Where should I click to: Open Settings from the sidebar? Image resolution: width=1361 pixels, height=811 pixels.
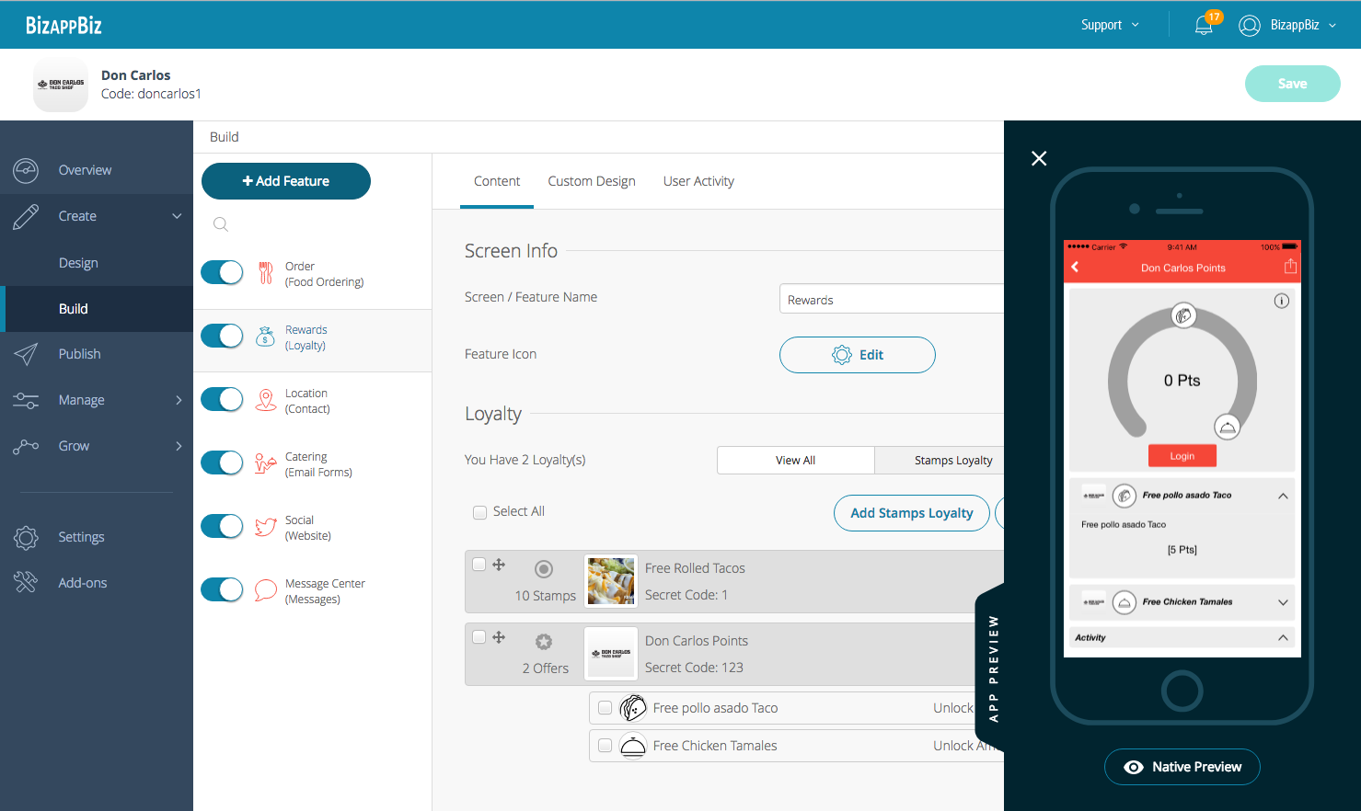(81, 537)
